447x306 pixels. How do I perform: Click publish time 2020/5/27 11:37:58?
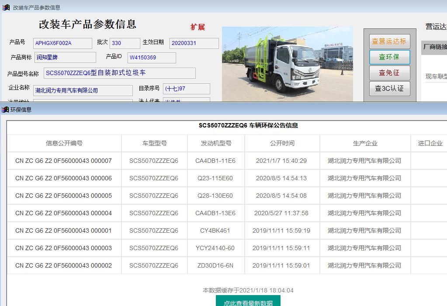[281, 213]
